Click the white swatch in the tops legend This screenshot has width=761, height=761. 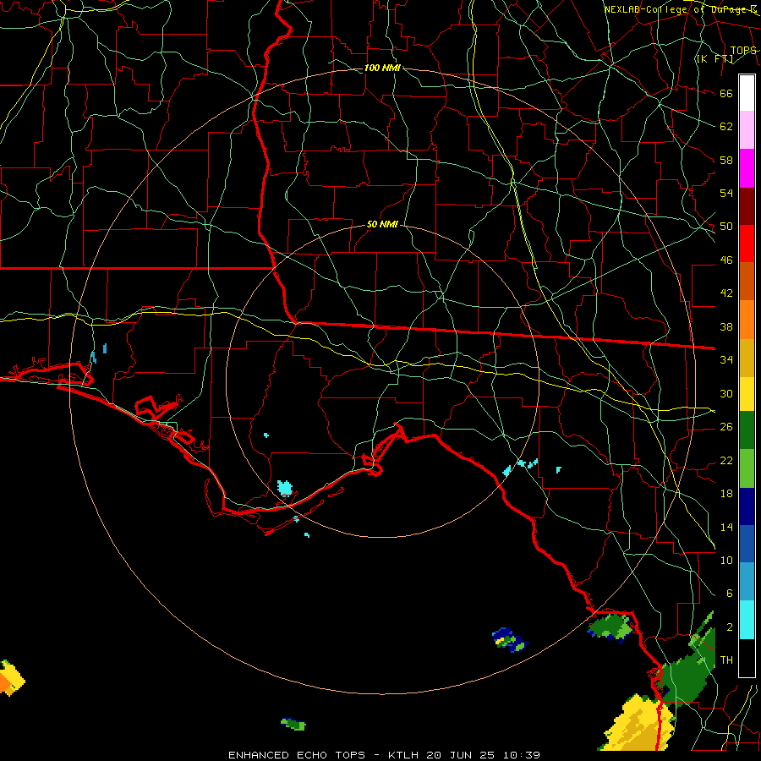coord(747,93)
